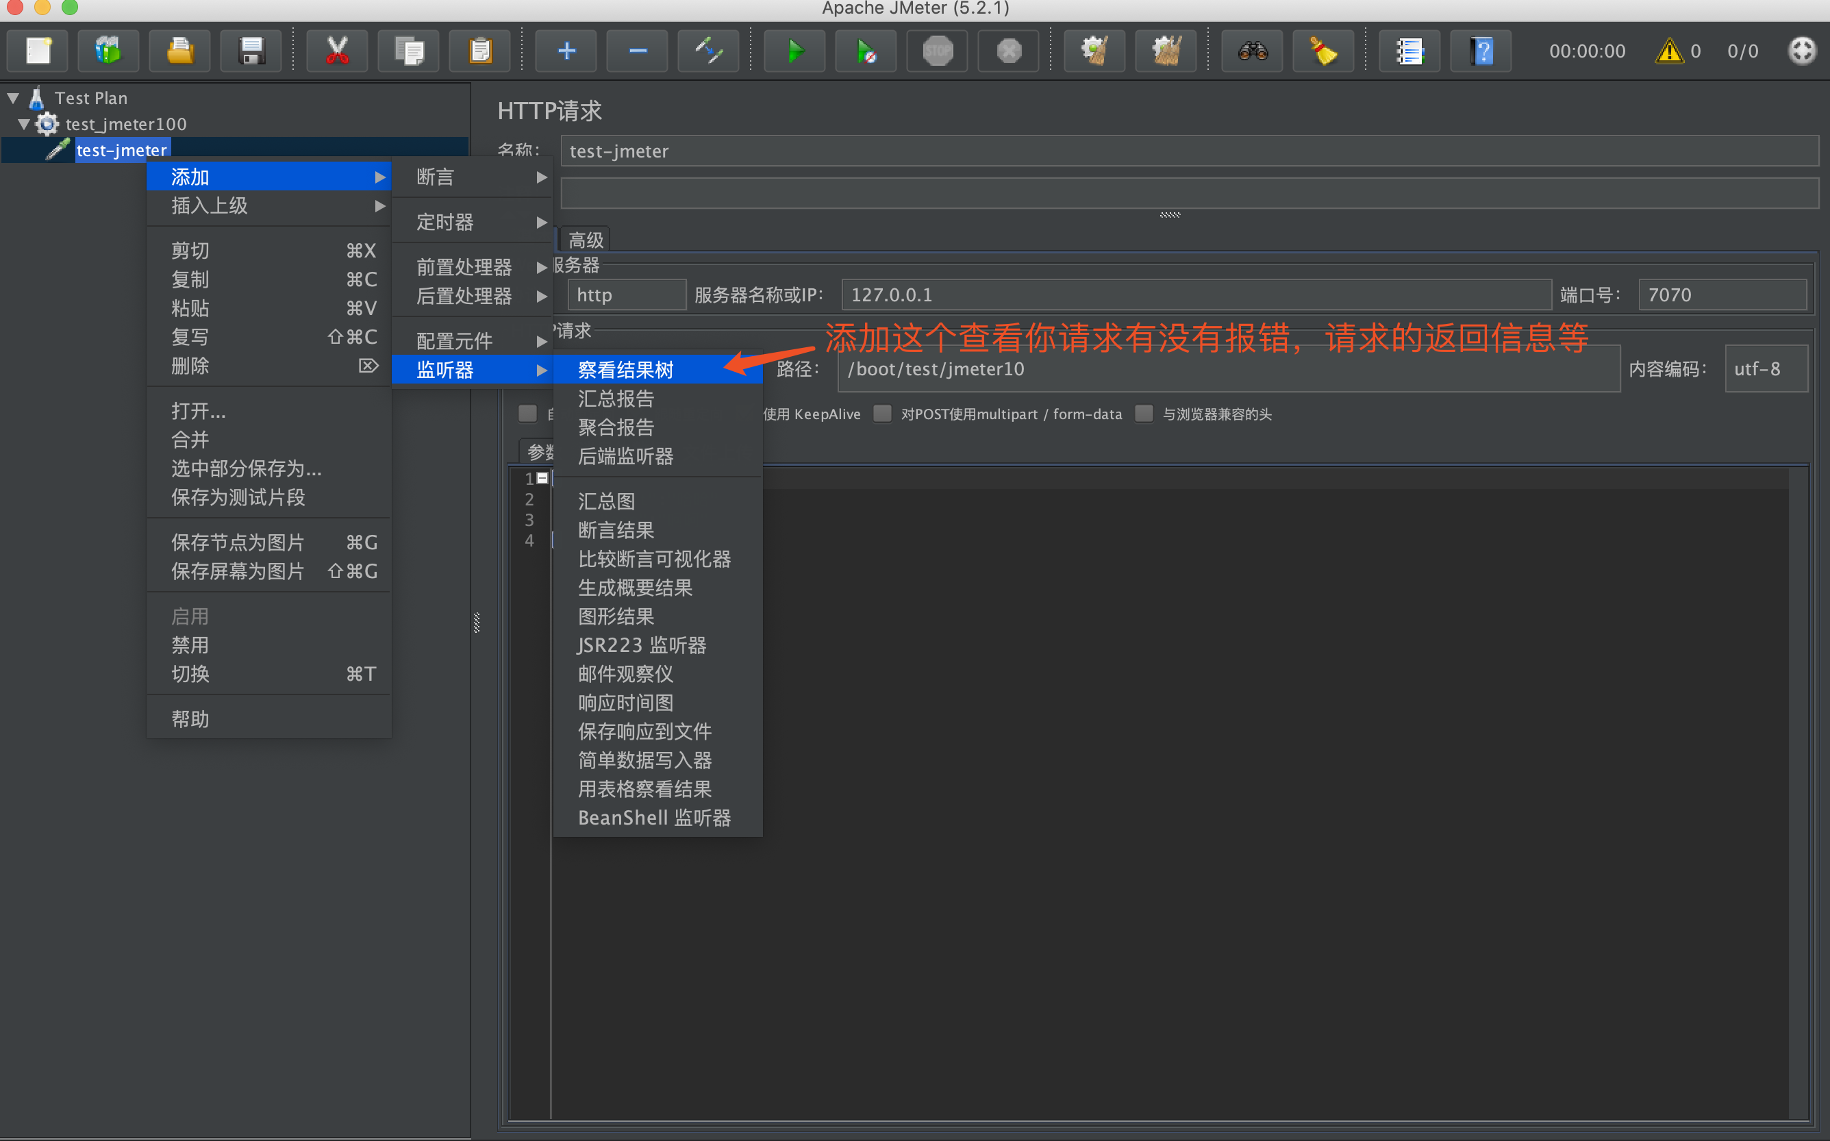Add the BeanShell 监听器 listener
1830x1141 pixels.
pos(658,817)
